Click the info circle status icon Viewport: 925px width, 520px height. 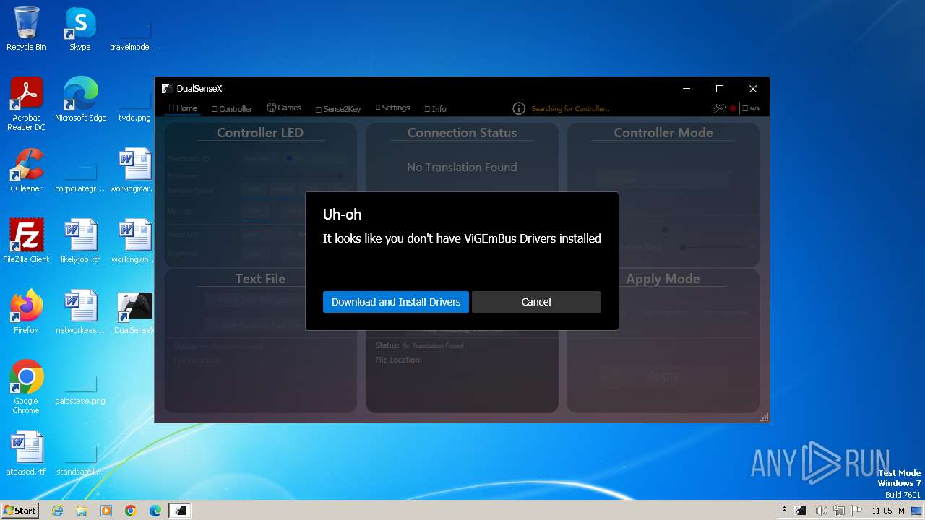tap(519, 108)
